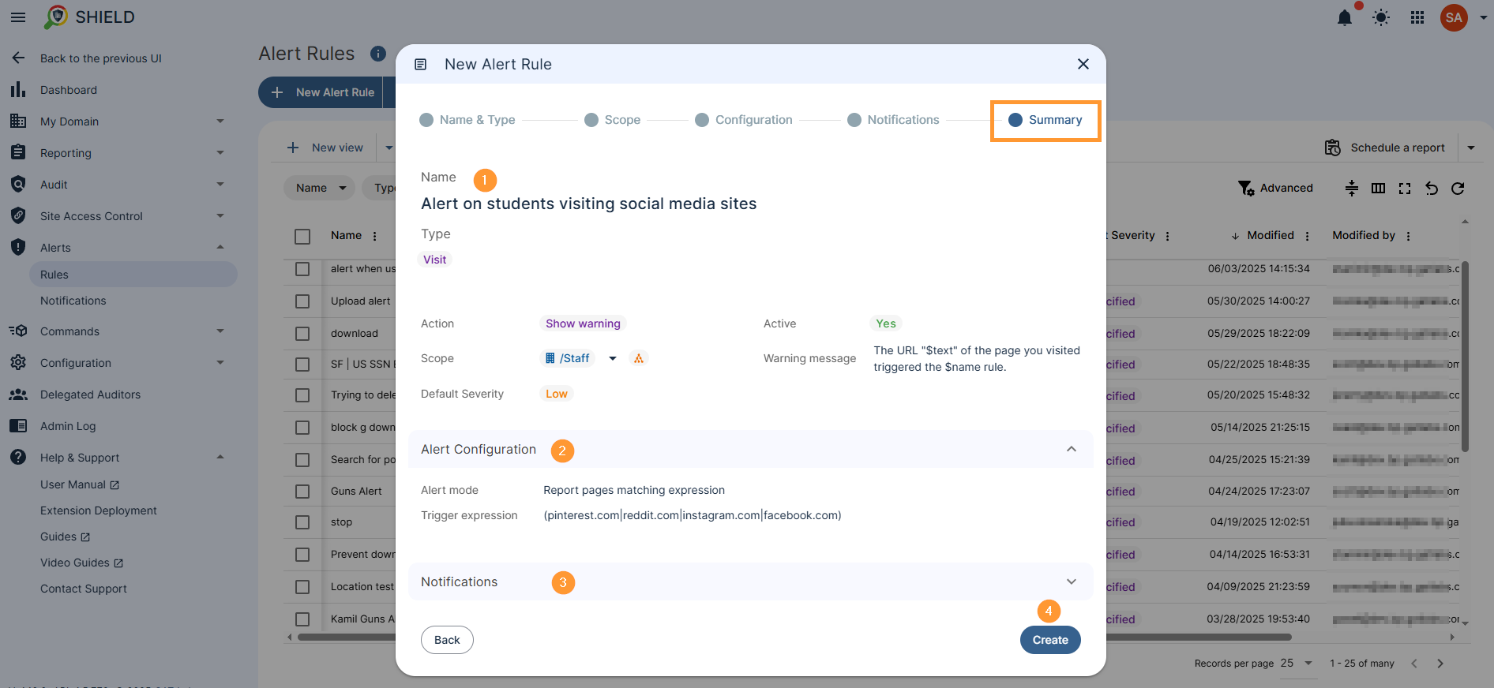Check the 'alert when us' row checkbox
Viewport: 1494px width, 688px height.
coord(302,269)
